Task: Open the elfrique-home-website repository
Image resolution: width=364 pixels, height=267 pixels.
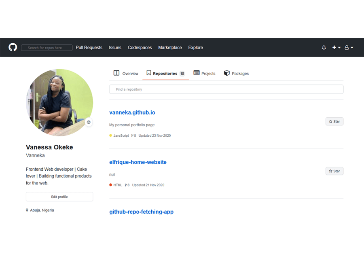Action: pyautogui.click(x=138, y=162)
